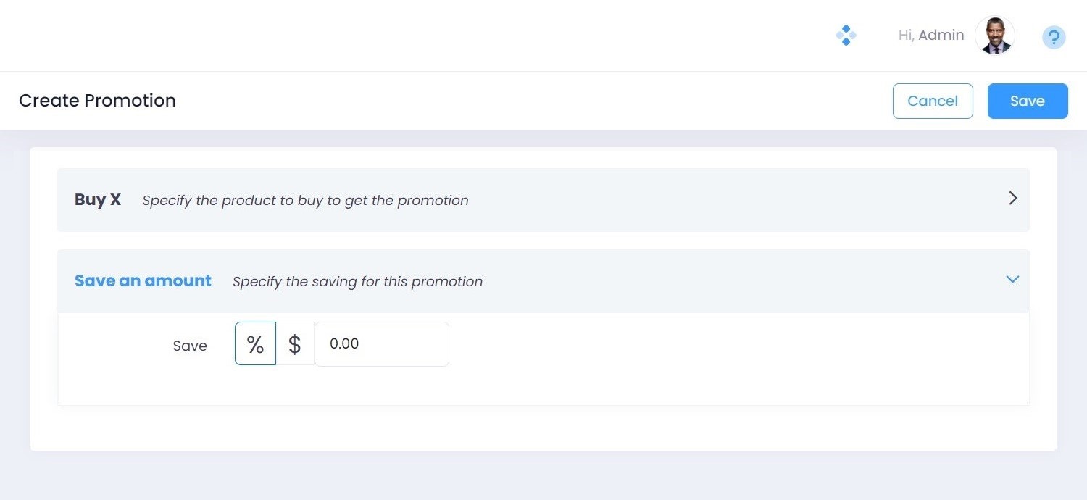Click the Create Promotion page heading
Image resolution: width=1087 pixels, height=500 pixels.
point(97,101)
